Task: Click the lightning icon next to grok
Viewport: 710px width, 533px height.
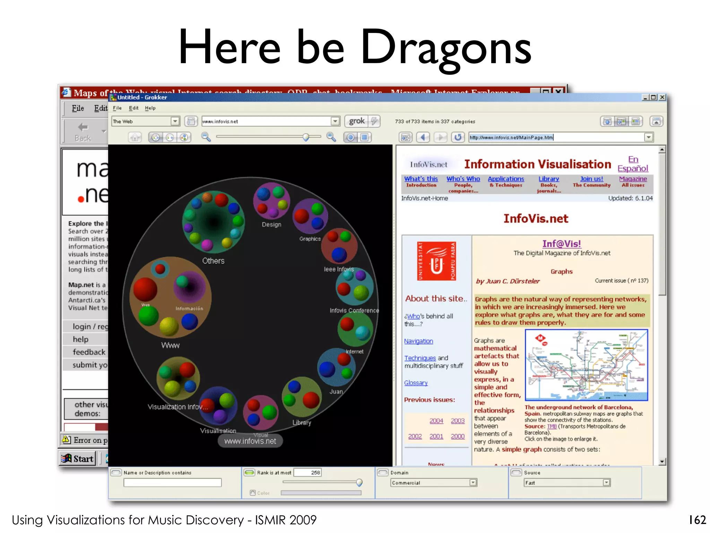Action: [x=374, y=121]
